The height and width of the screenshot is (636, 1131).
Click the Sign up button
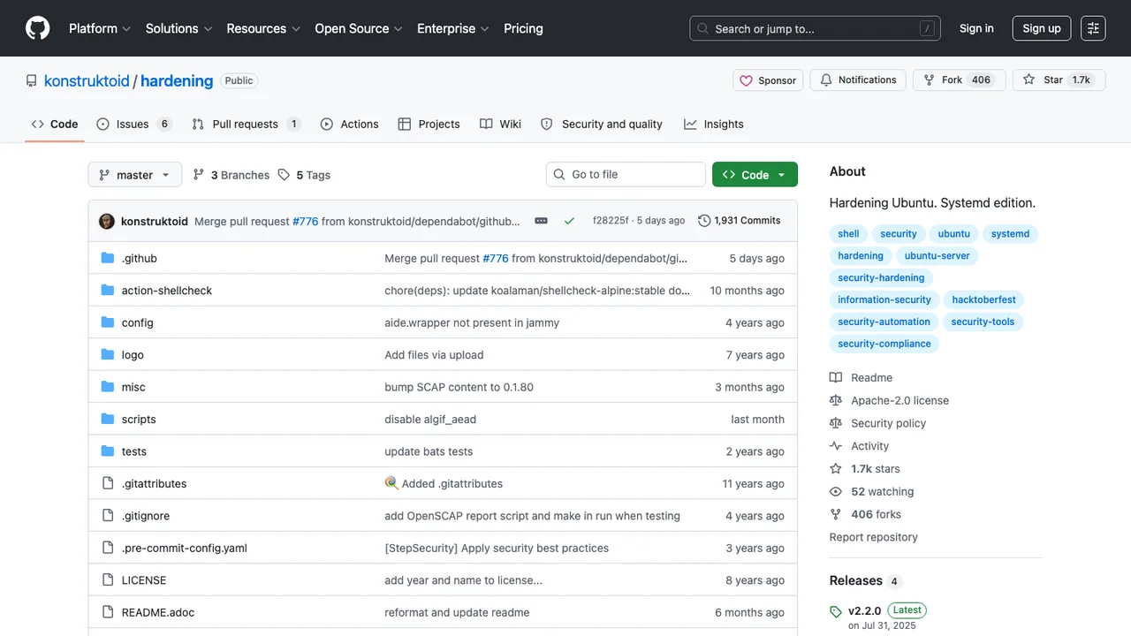coord(1042,28)
